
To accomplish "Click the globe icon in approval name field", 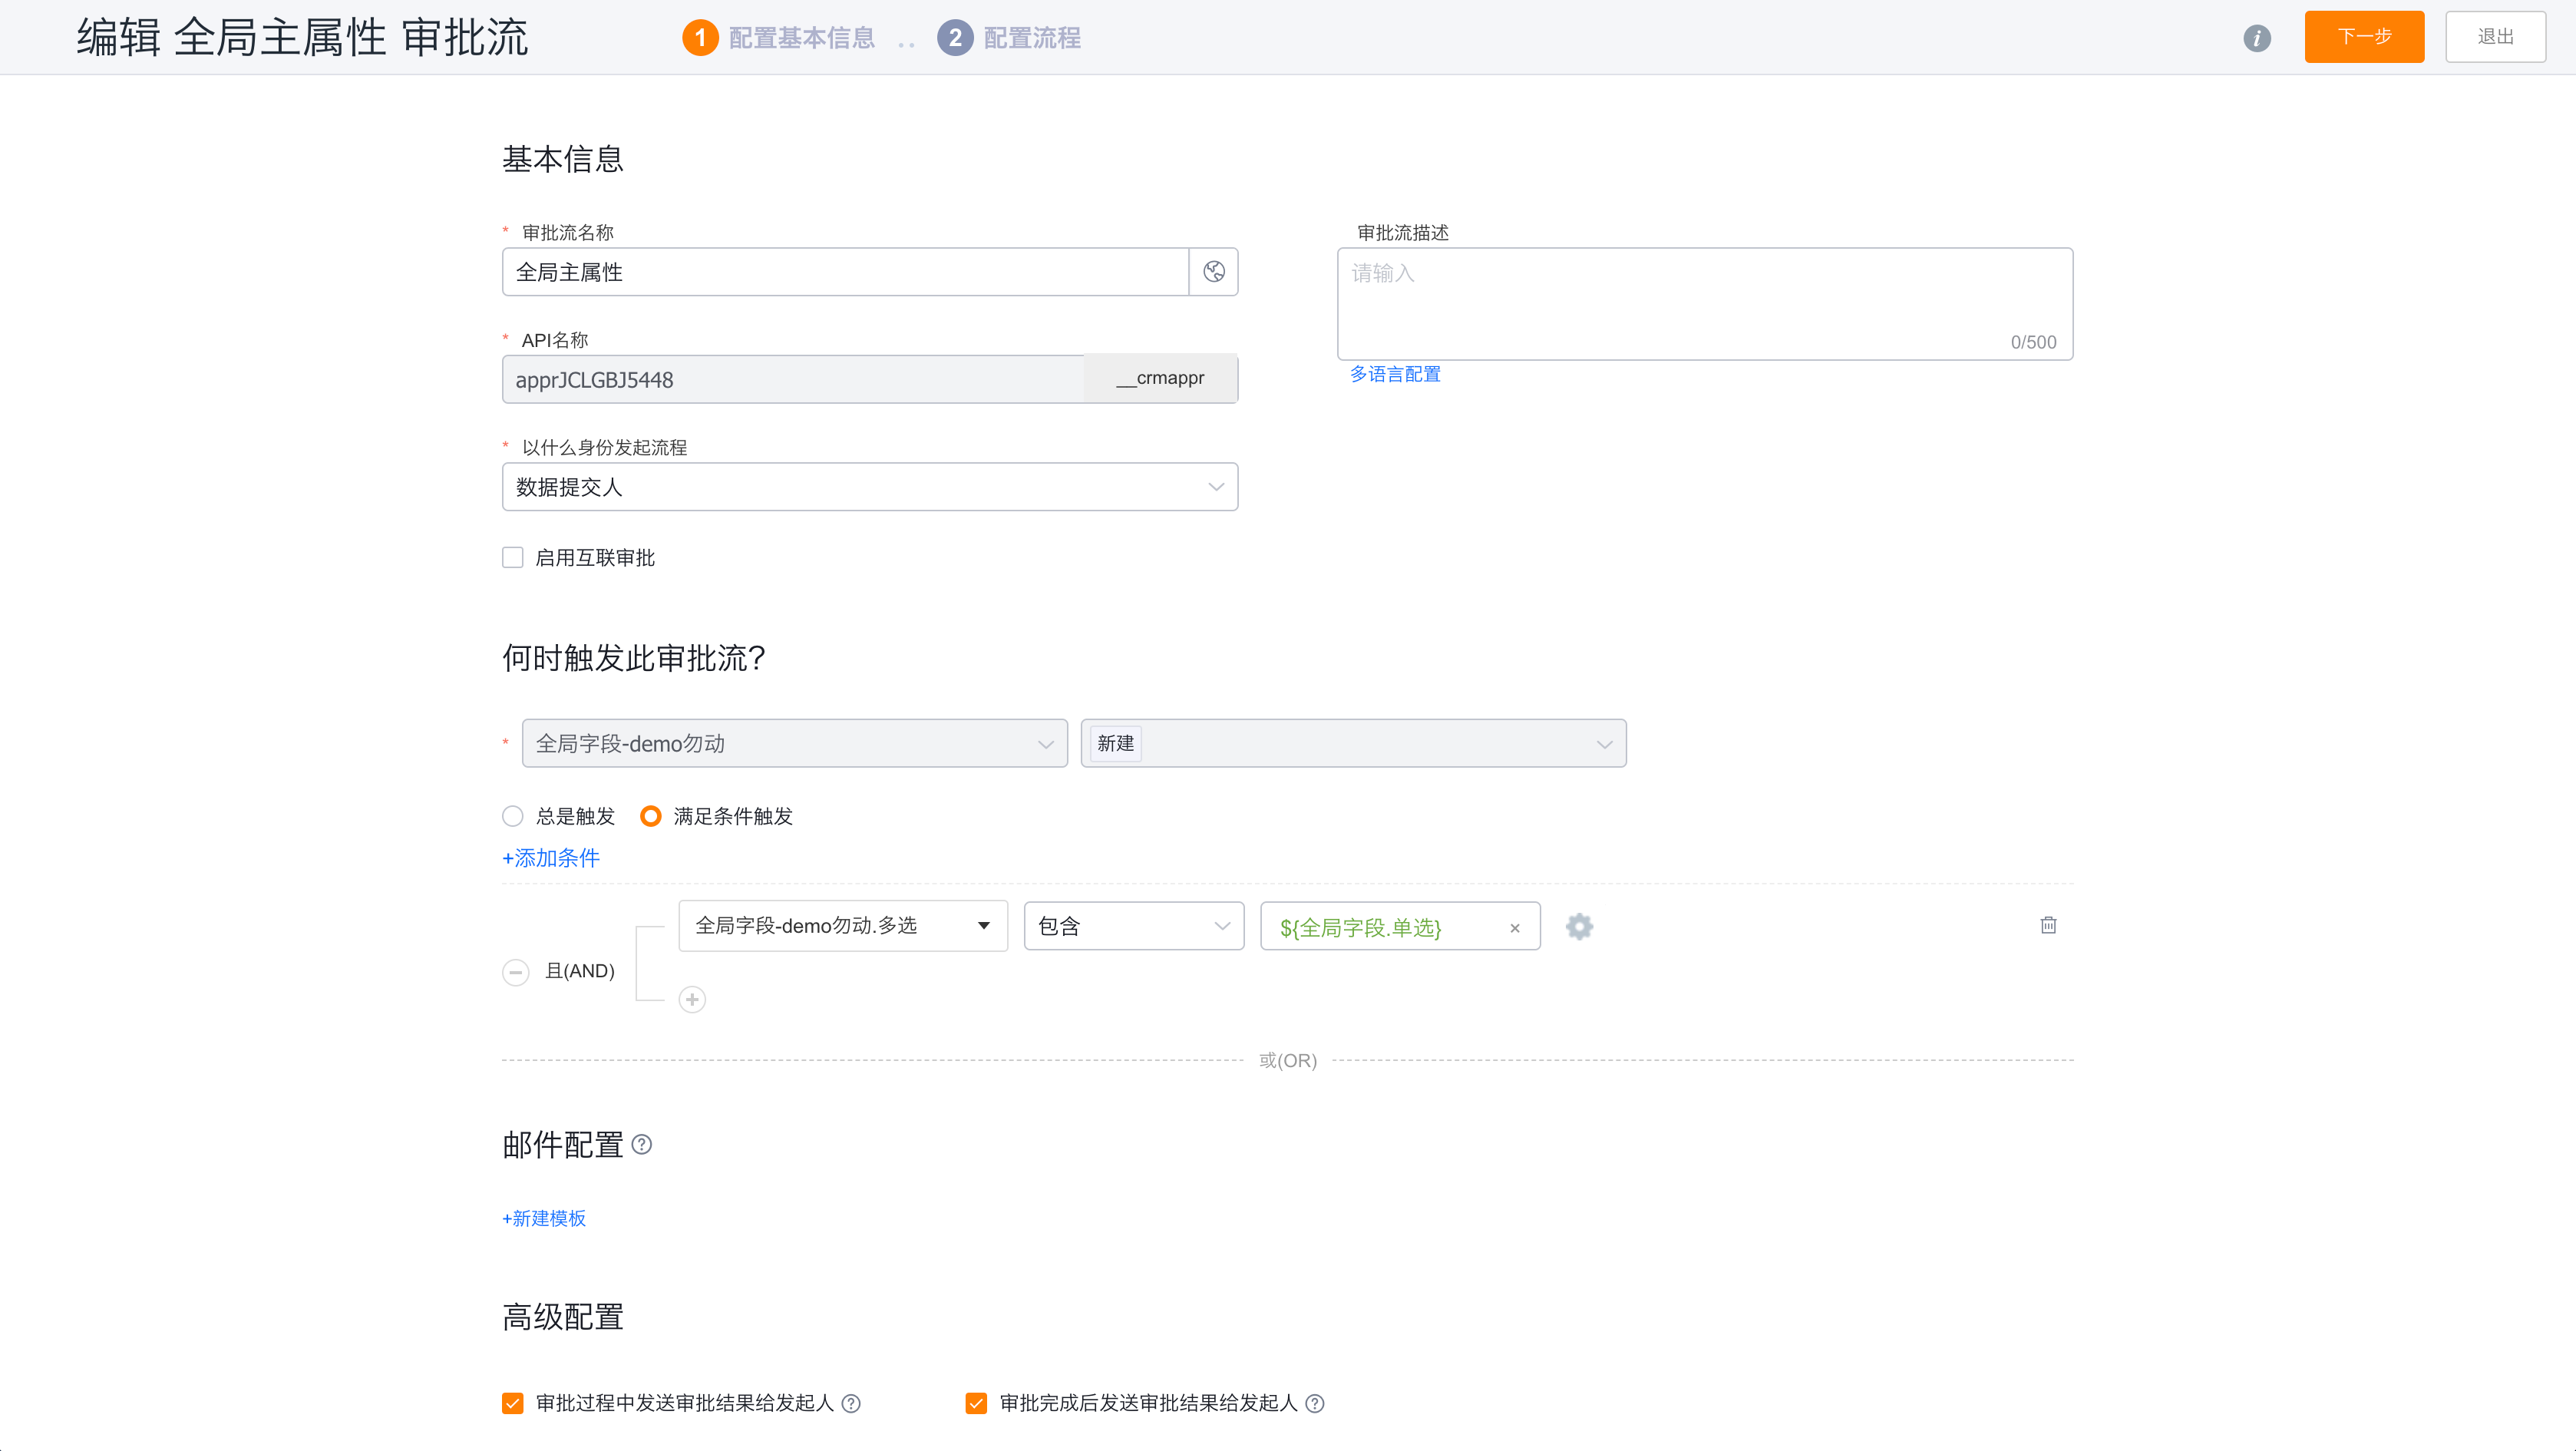I will point(1213,272).
